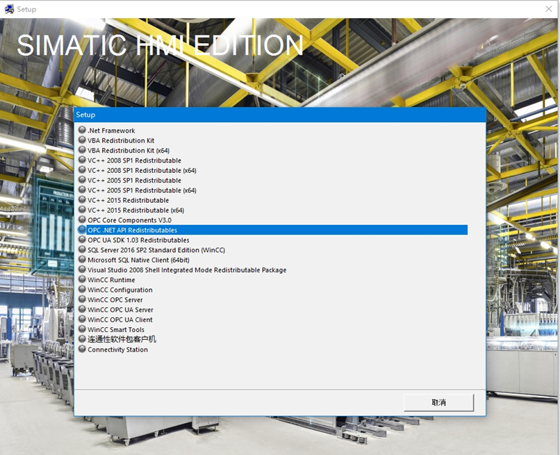Select Visual Studio 2008 Shell Integrated Mode text

[x=187, y=270]
